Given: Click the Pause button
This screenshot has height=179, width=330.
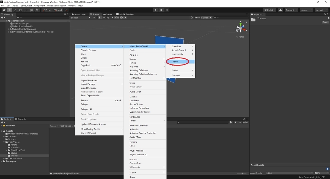Looking at the screenshot, I should 161,10.
